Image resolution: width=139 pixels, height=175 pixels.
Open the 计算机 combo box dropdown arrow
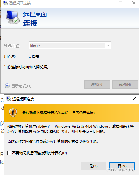point(108,45)
